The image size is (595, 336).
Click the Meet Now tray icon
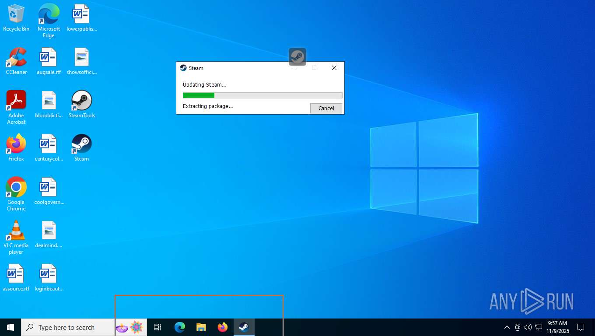click(518, 327)
